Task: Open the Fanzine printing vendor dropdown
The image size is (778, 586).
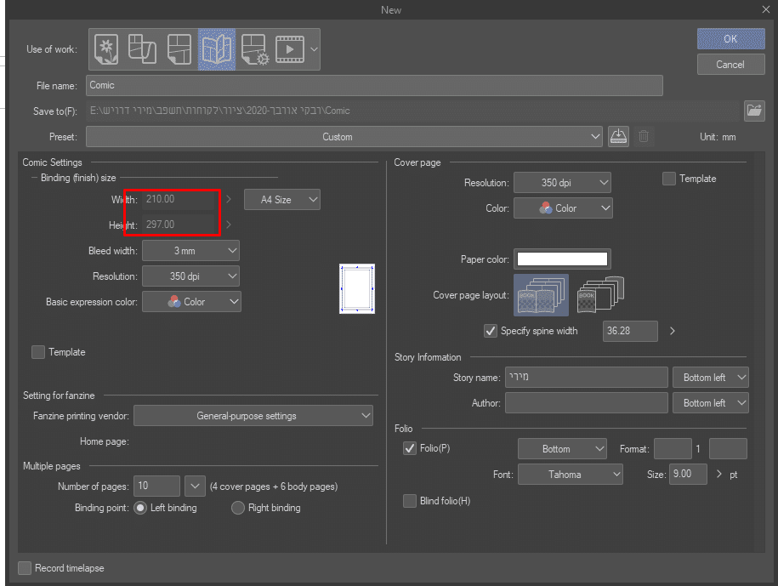Action: (253, 416)
